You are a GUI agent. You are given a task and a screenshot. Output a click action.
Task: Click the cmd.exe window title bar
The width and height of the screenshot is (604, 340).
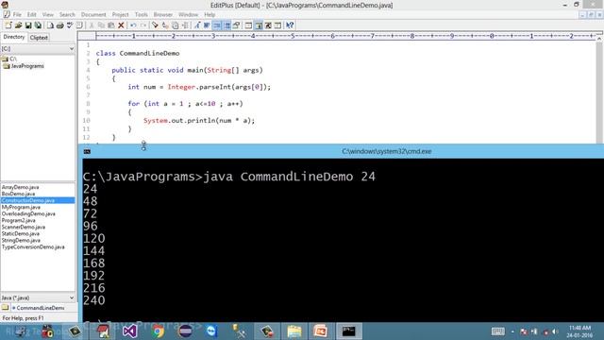(343, 151)
